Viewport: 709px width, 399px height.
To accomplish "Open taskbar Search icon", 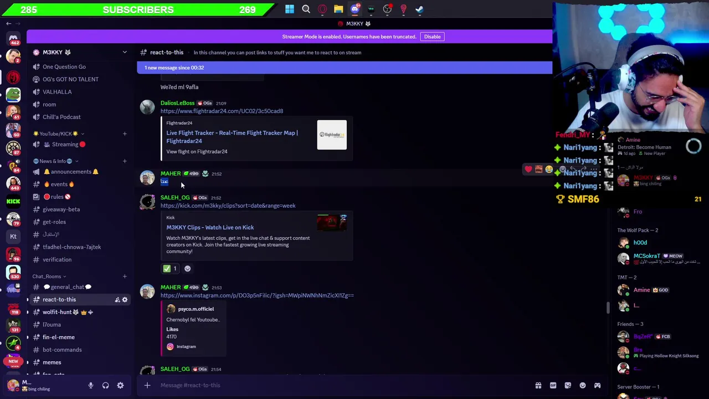I will (306, 9).
